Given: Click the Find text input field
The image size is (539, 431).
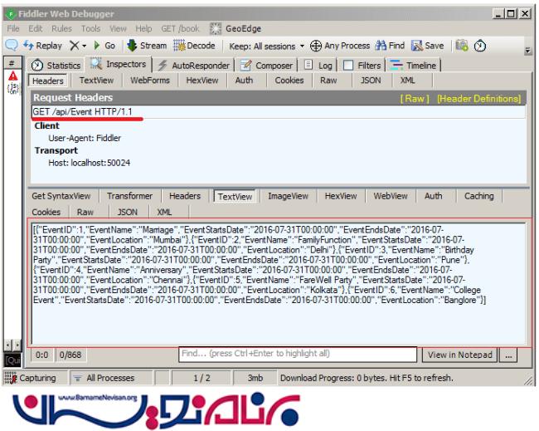Looking at the screenshot, I should coord(298,355).
